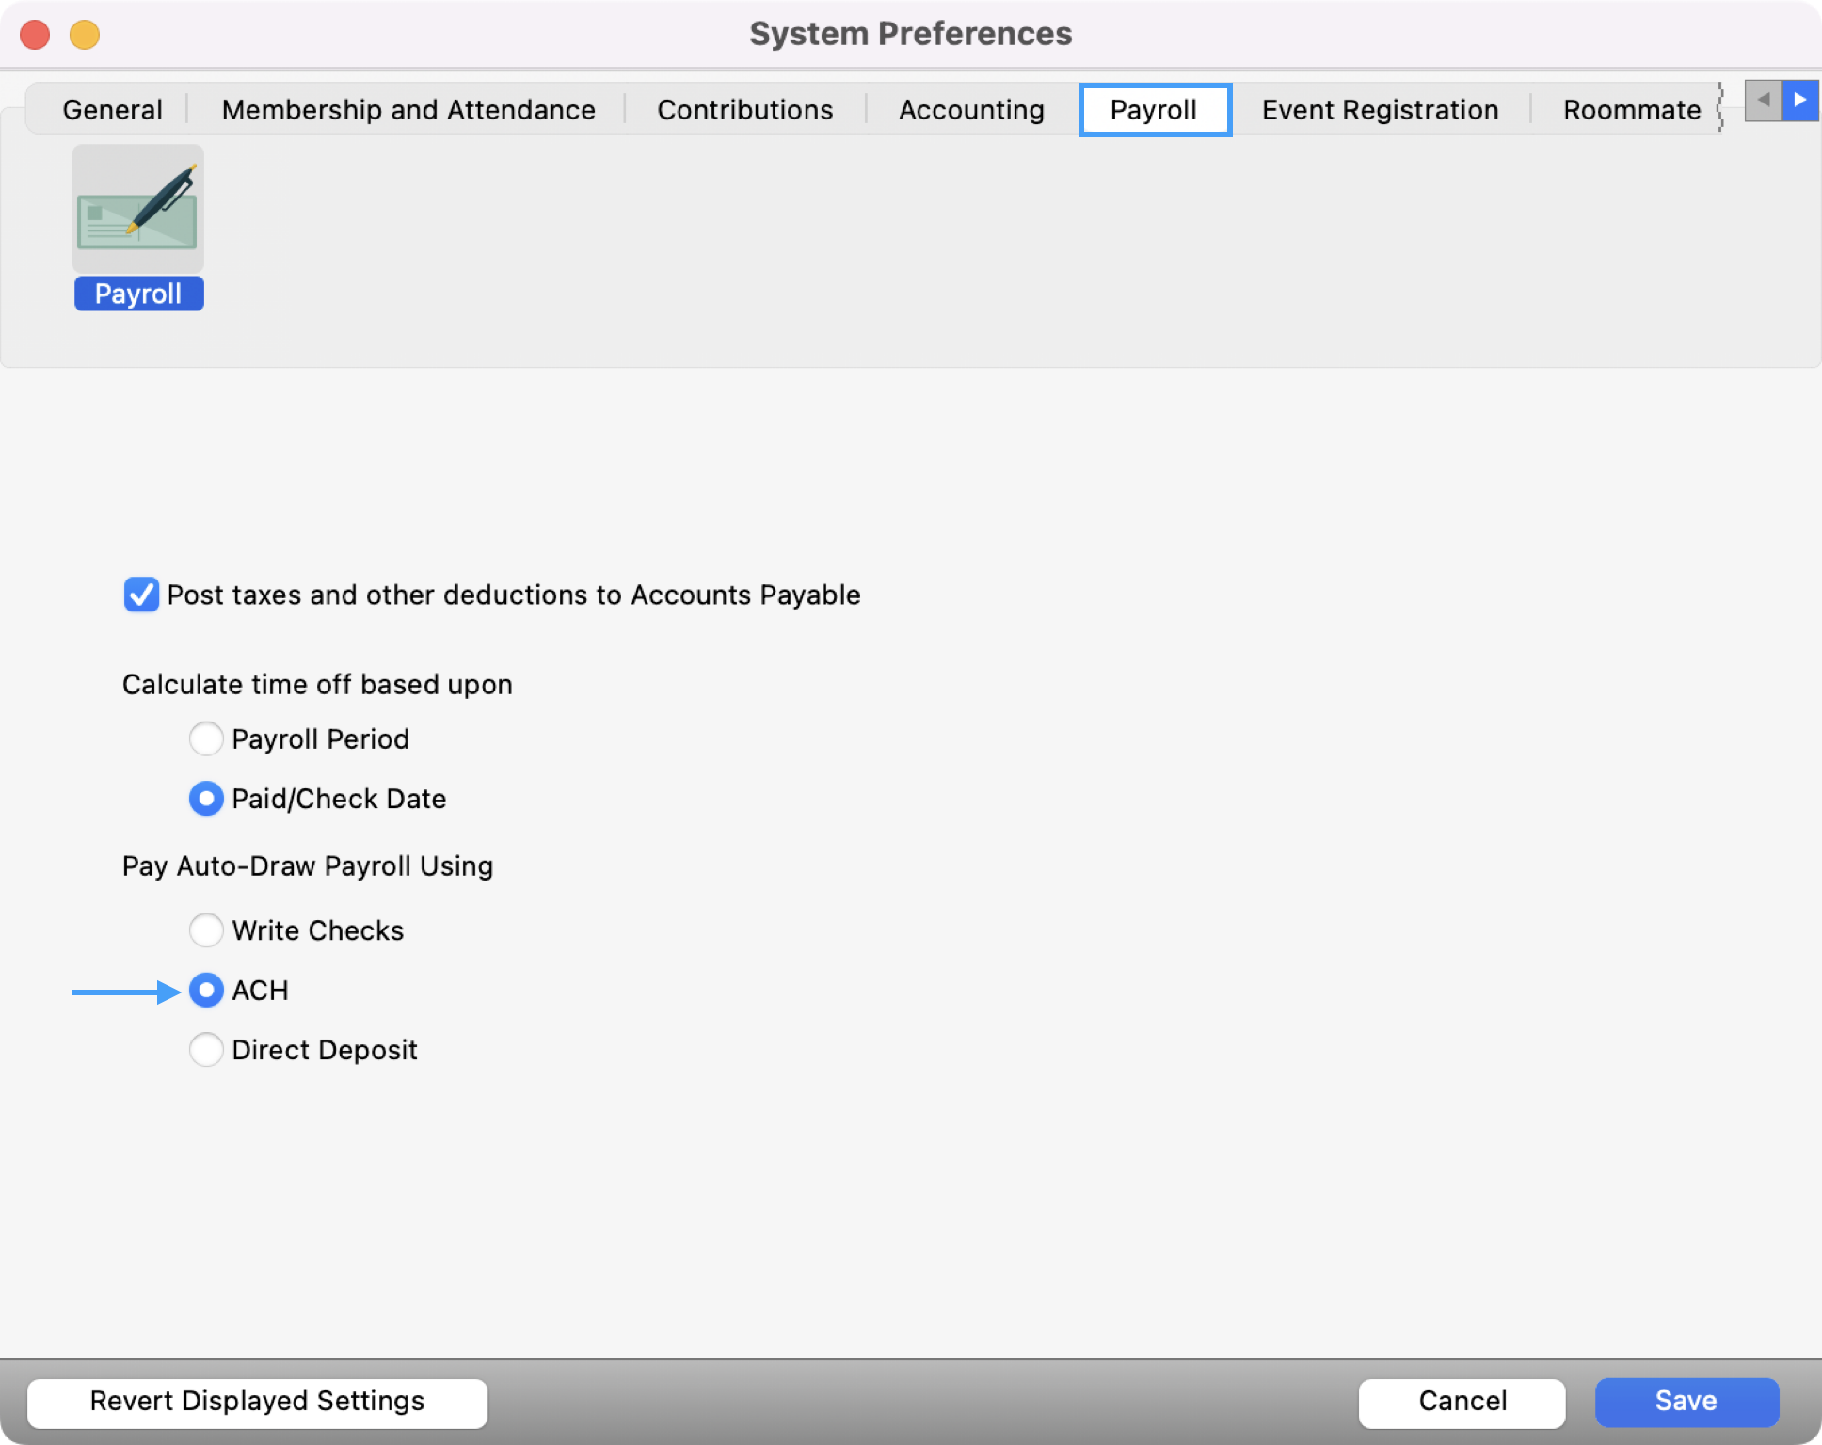Go to the Contributions tab
This screenshot has width=1822, height=1445.
(x=744, y=110)
